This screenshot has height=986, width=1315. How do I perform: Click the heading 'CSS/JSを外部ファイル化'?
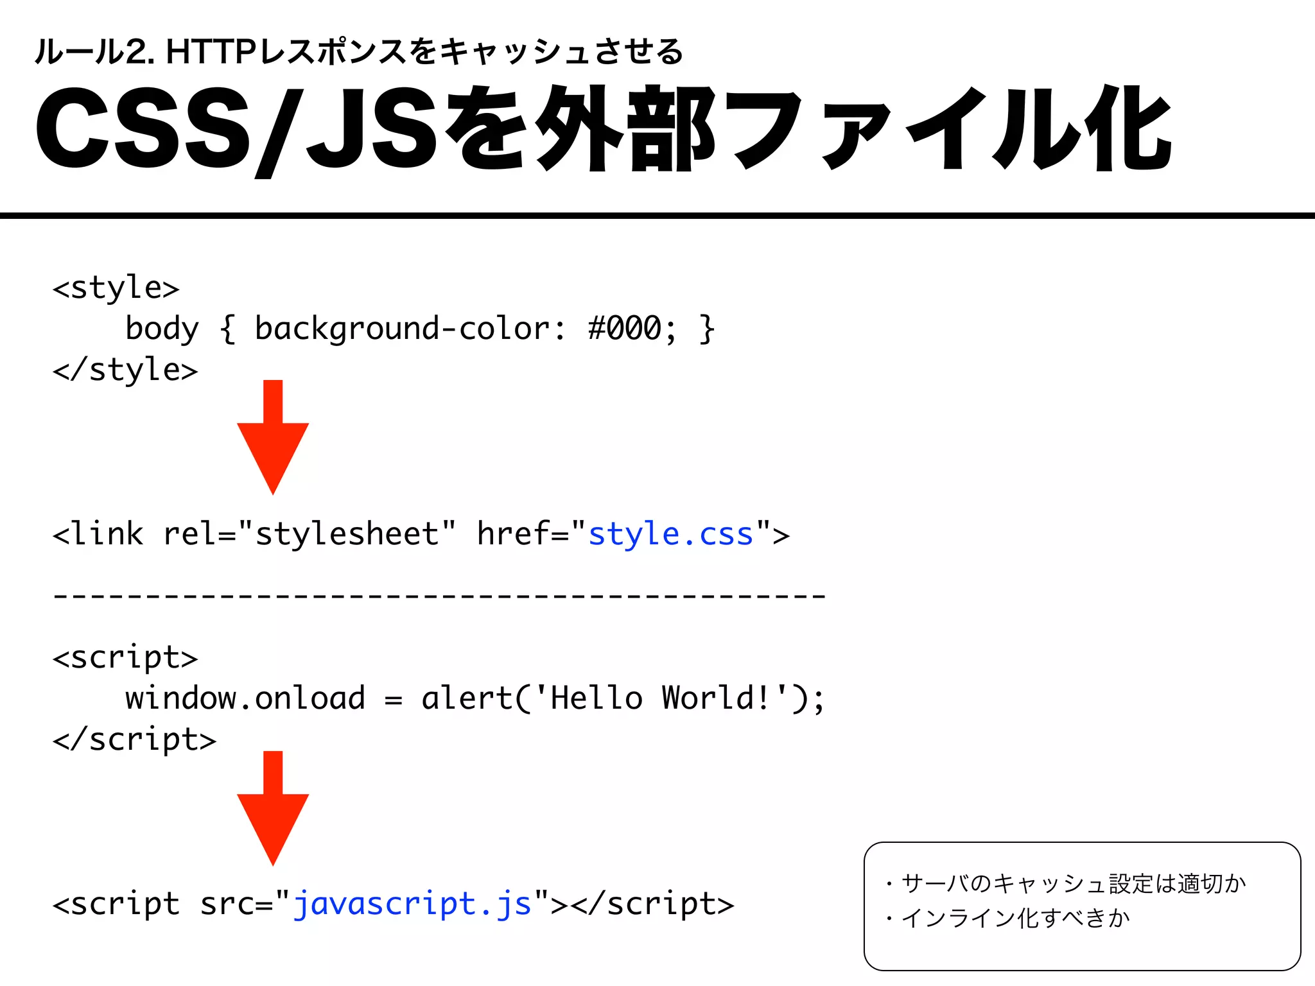pos(604,130)
